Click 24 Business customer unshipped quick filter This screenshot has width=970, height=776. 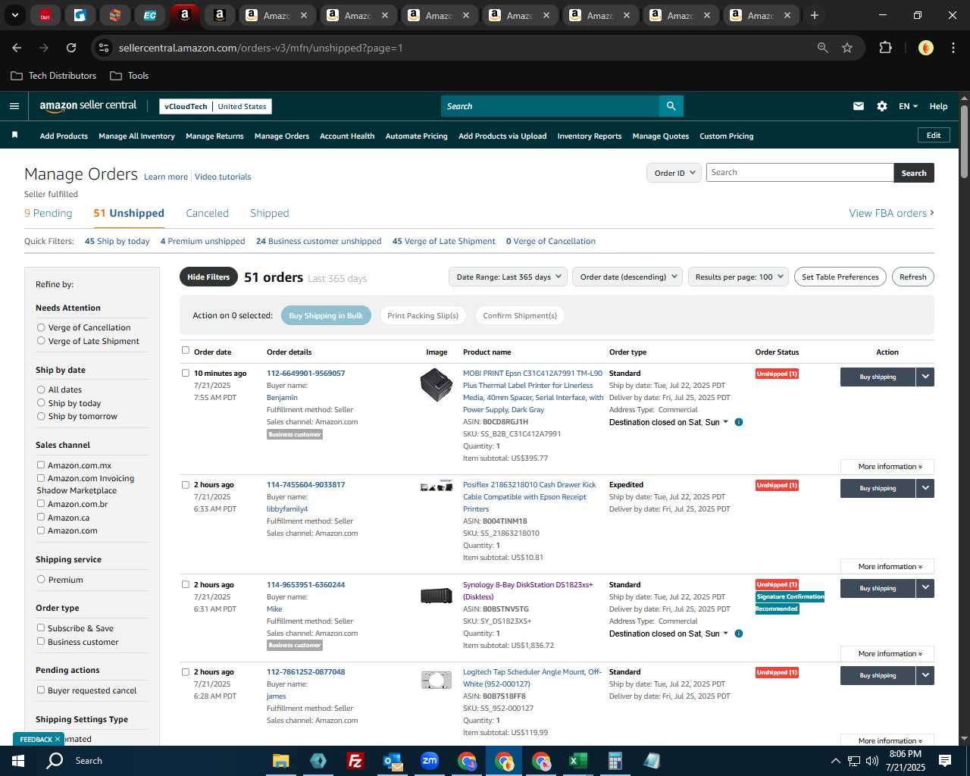point(318,241)
